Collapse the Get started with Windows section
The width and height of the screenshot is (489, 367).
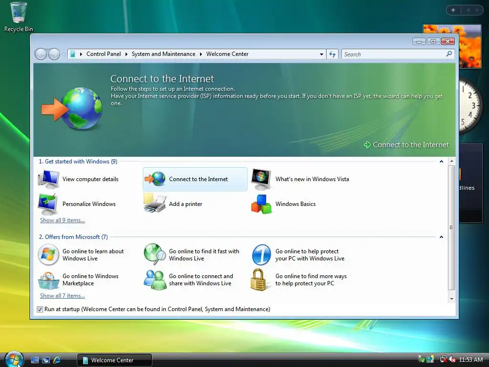pyautogui.click(x=441, y=162)
